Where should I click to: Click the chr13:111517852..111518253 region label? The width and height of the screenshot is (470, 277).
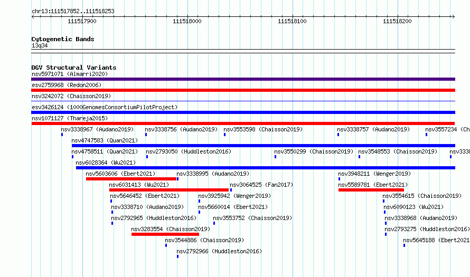(73, 12)
